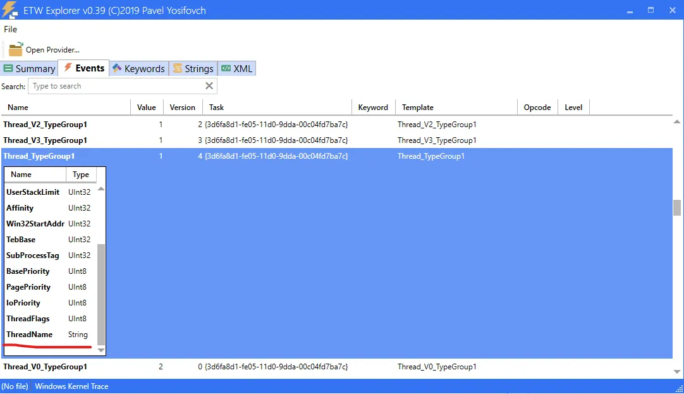Sort events by Task column header
The image size is (684, 394).
217,108
